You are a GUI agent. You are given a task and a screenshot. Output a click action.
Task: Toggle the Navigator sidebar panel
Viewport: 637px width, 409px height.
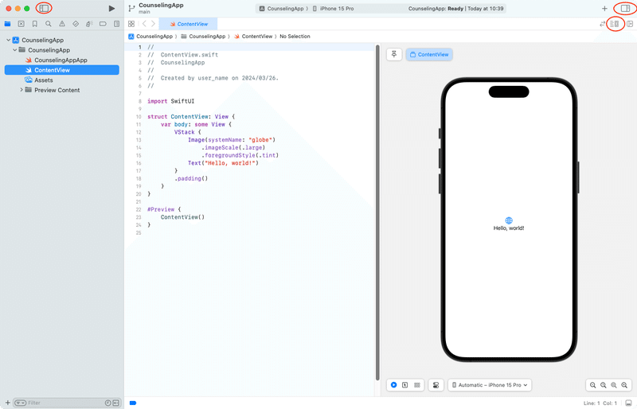click(44, 8)
